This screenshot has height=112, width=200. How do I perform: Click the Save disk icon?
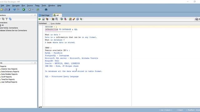pyautogui.click(x=5, y=10)
